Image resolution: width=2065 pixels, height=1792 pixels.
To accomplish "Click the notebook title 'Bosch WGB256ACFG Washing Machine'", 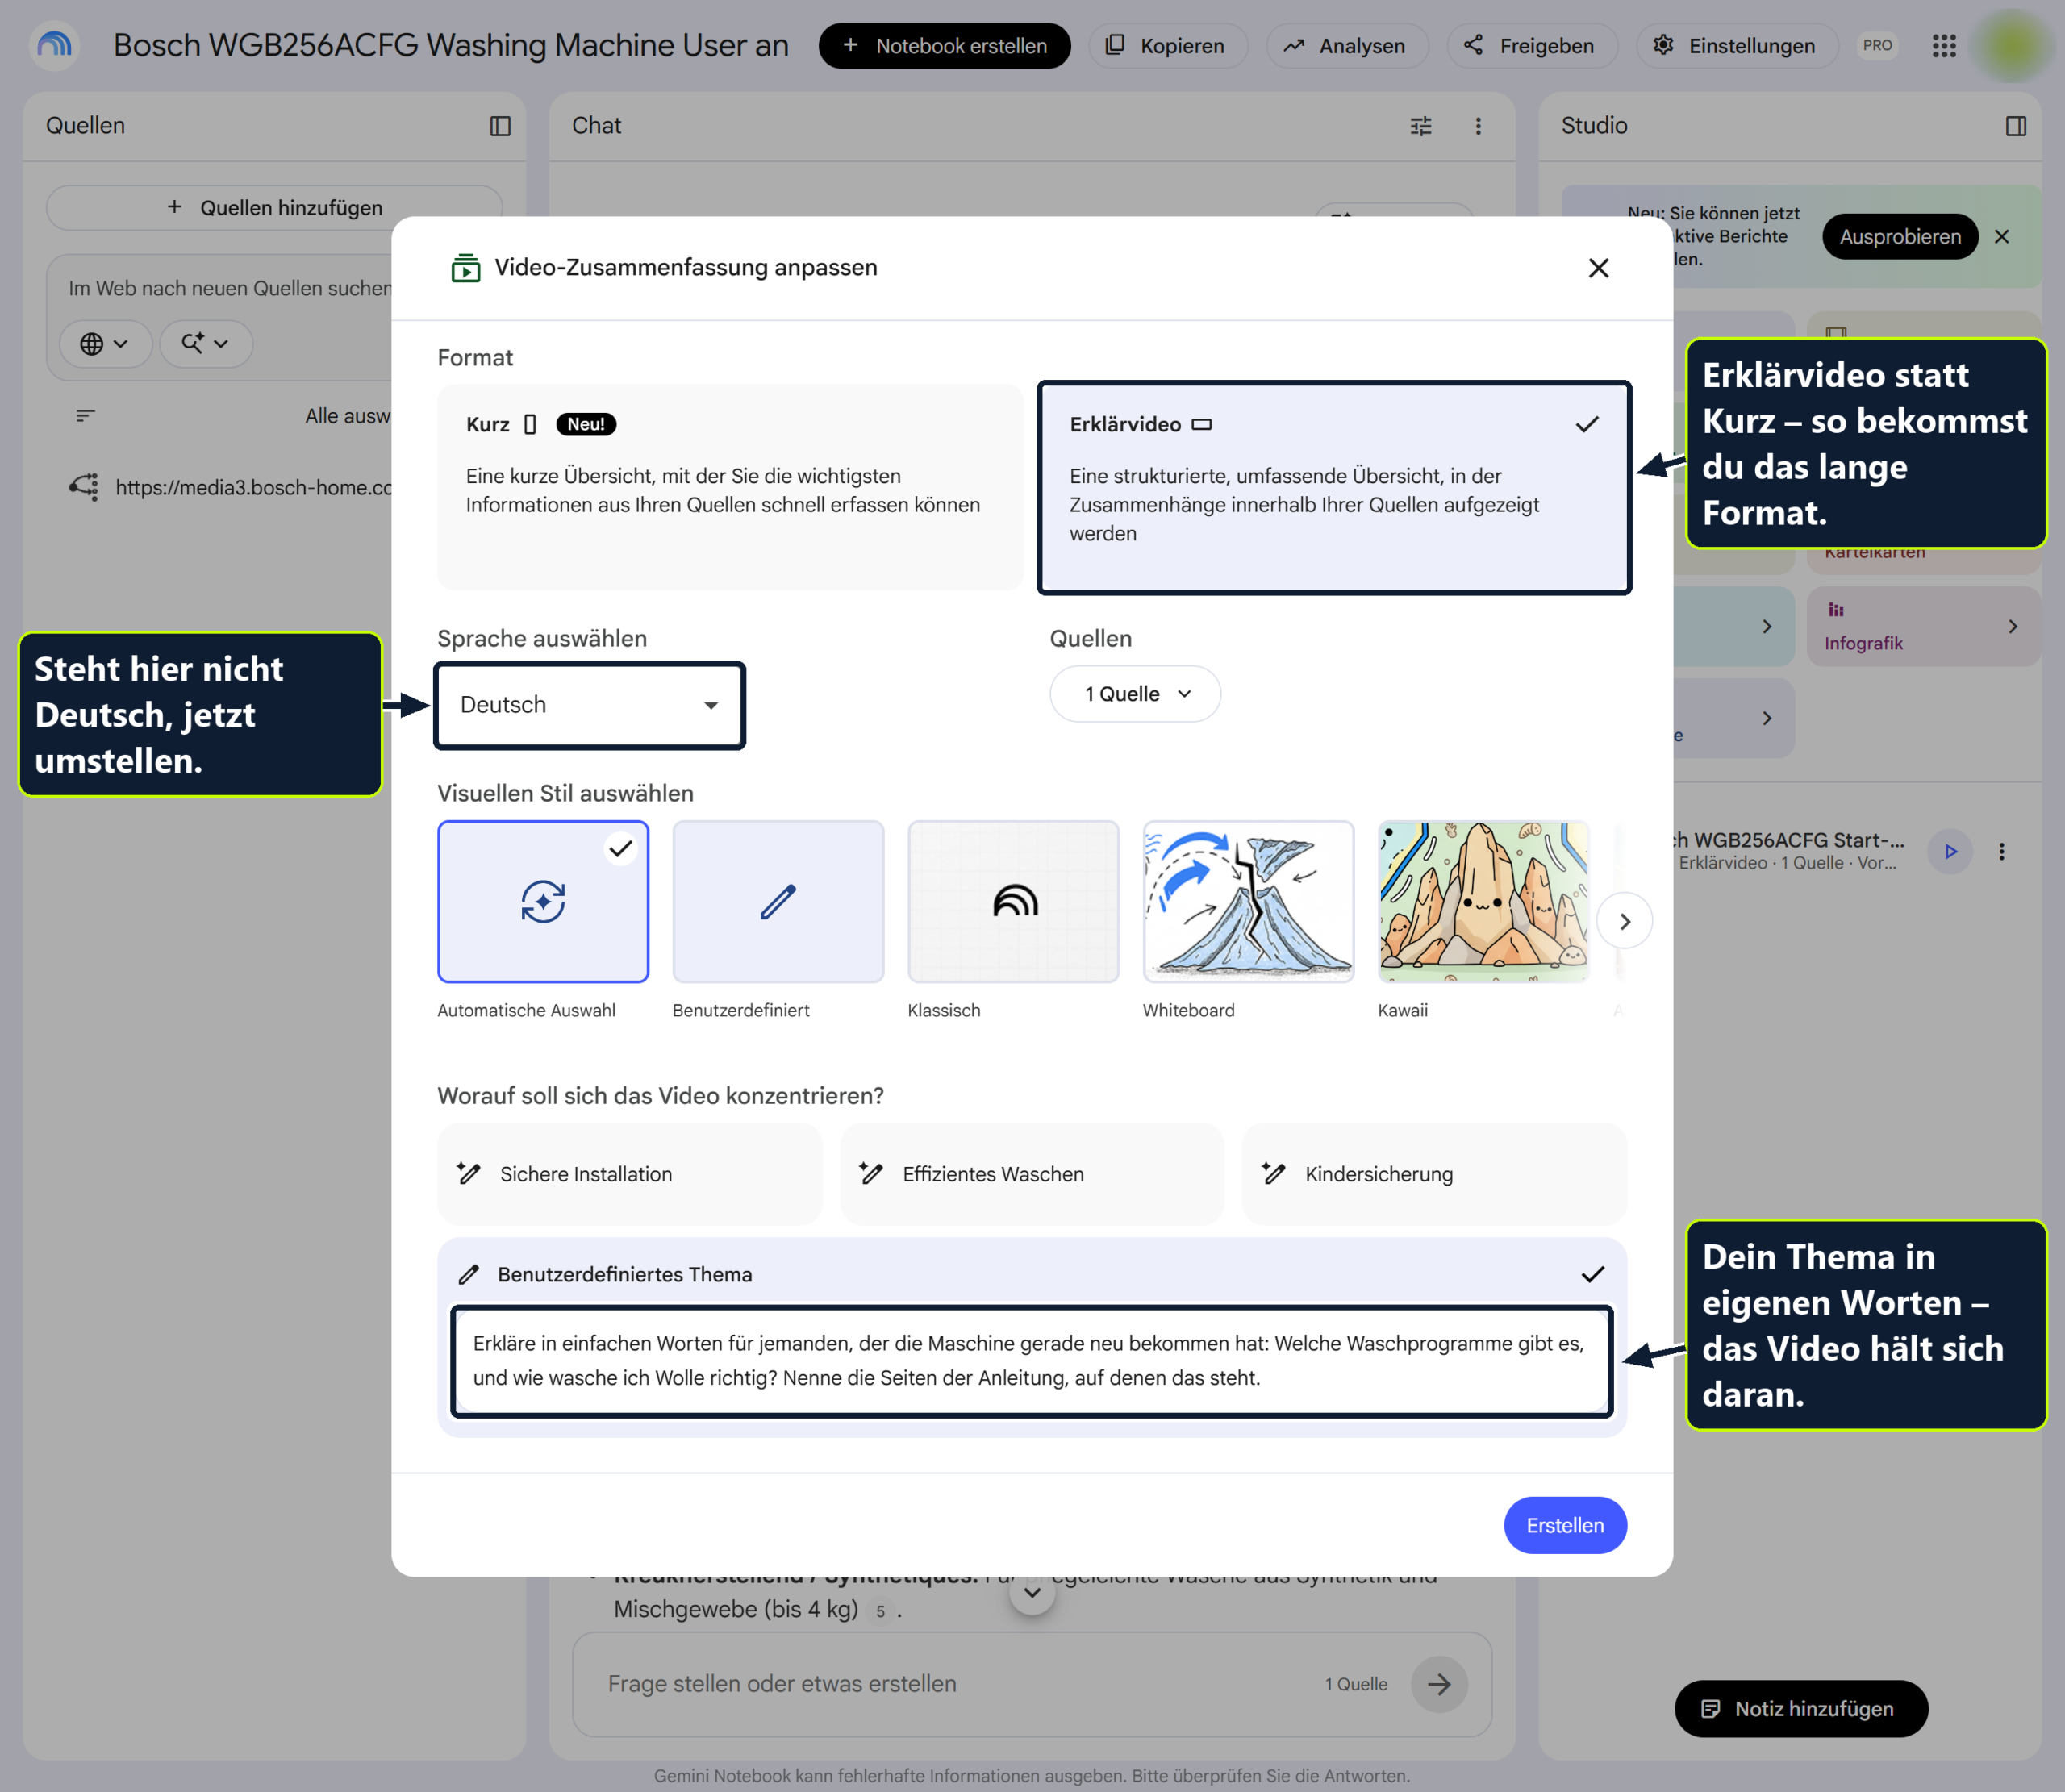I will tap(451, 46).
